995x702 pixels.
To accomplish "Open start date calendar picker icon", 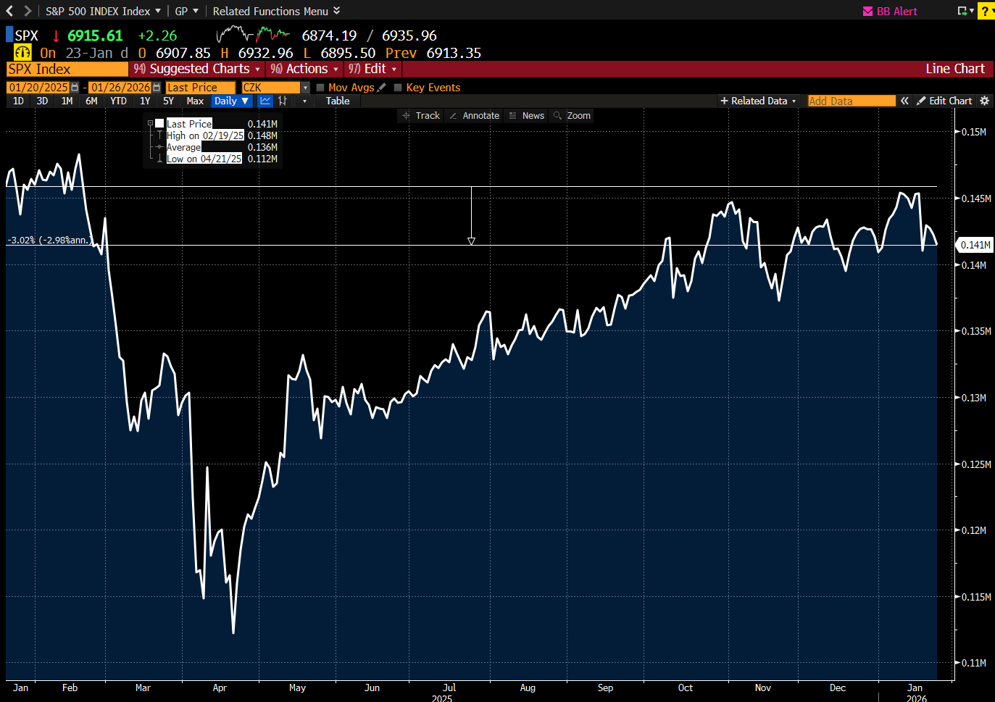I will [75, 88].
